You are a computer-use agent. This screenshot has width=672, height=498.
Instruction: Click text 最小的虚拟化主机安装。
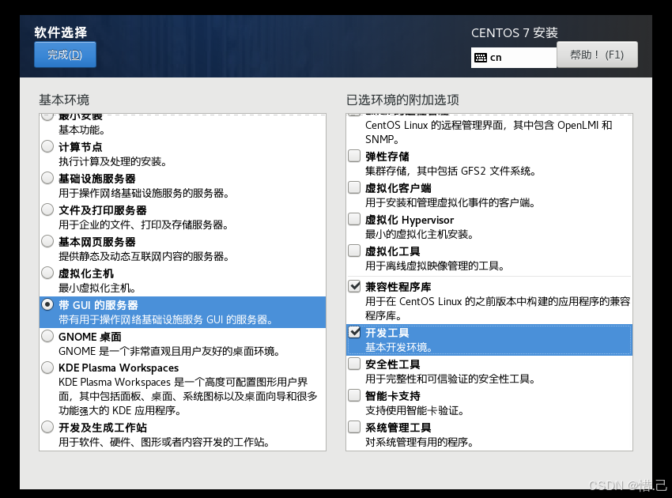419,235
